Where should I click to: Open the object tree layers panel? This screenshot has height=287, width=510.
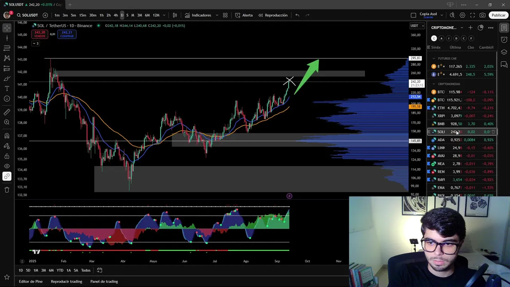[504, 52]
